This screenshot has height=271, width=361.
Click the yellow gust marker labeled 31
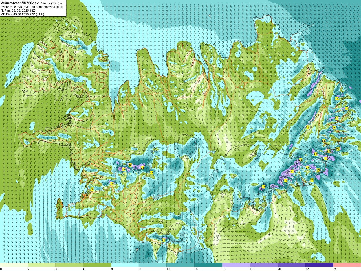pyautogui.click(x=130, y=165)
